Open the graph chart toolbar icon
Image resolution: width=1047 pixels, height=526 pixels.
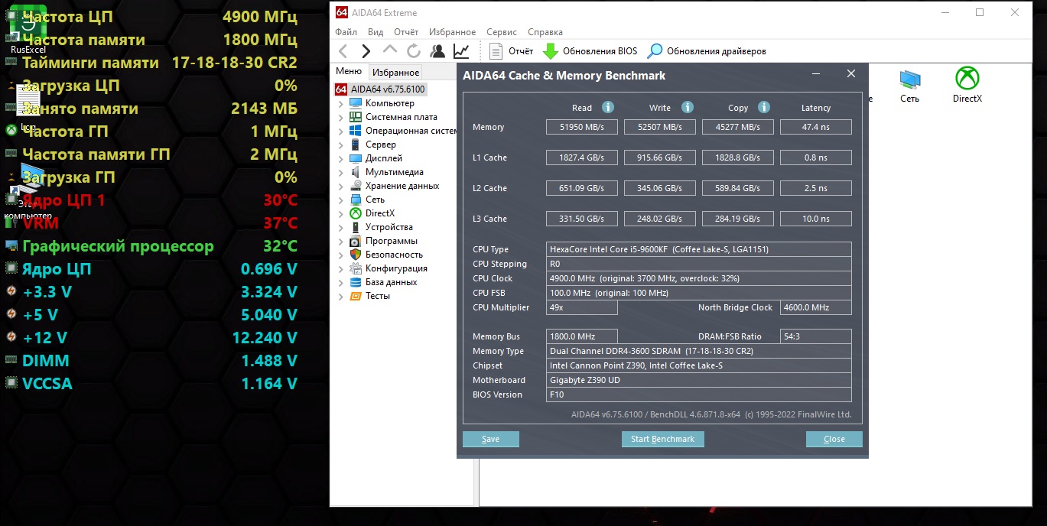click(x=461, y=51)
